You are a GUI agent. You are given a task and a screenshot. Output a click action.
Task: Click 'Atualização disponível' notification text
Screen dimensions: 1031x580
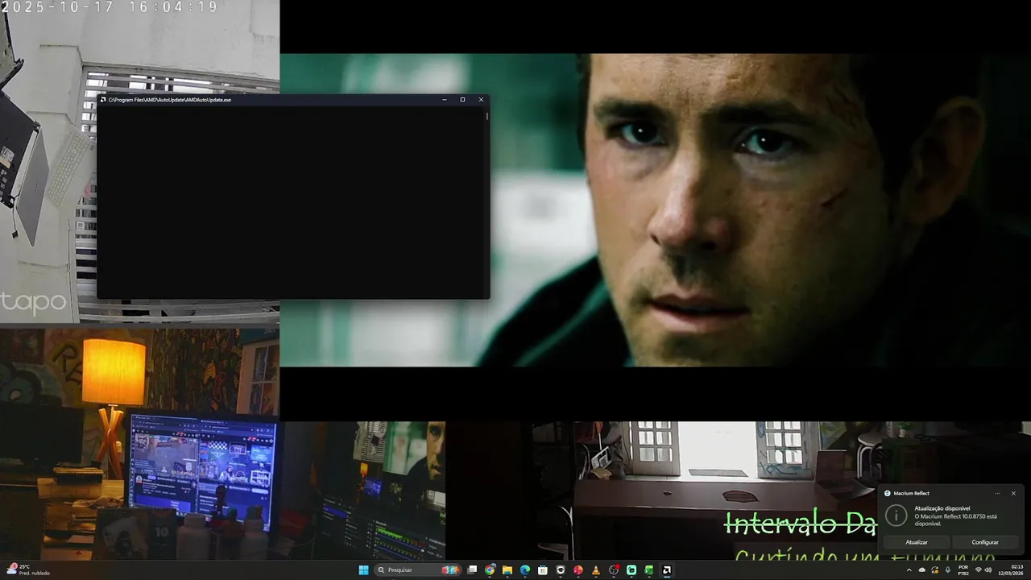point(942,508)
